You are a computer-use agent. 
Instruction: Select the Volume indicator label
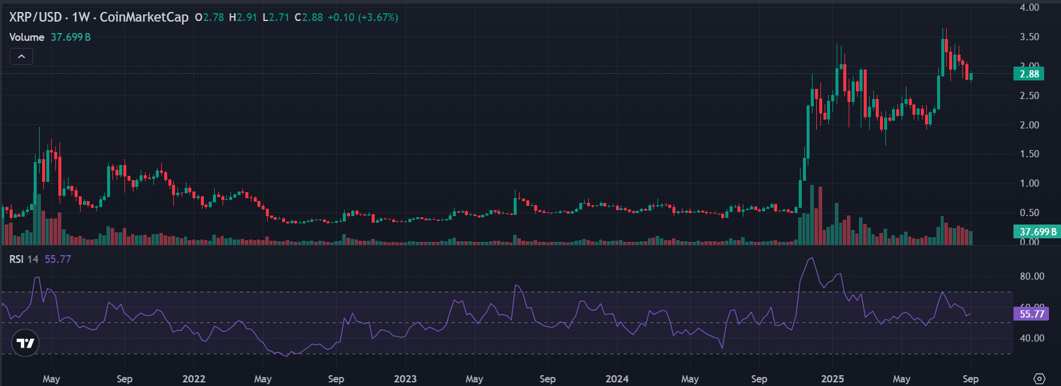click(27, 37)
